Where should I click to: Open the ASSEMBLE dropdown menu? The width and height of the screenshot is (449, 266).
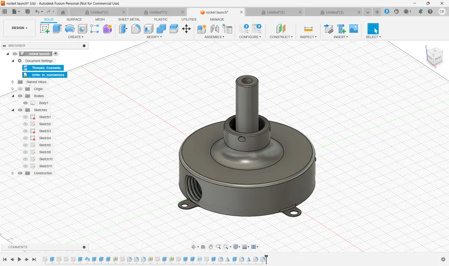(x=214, y=37)
